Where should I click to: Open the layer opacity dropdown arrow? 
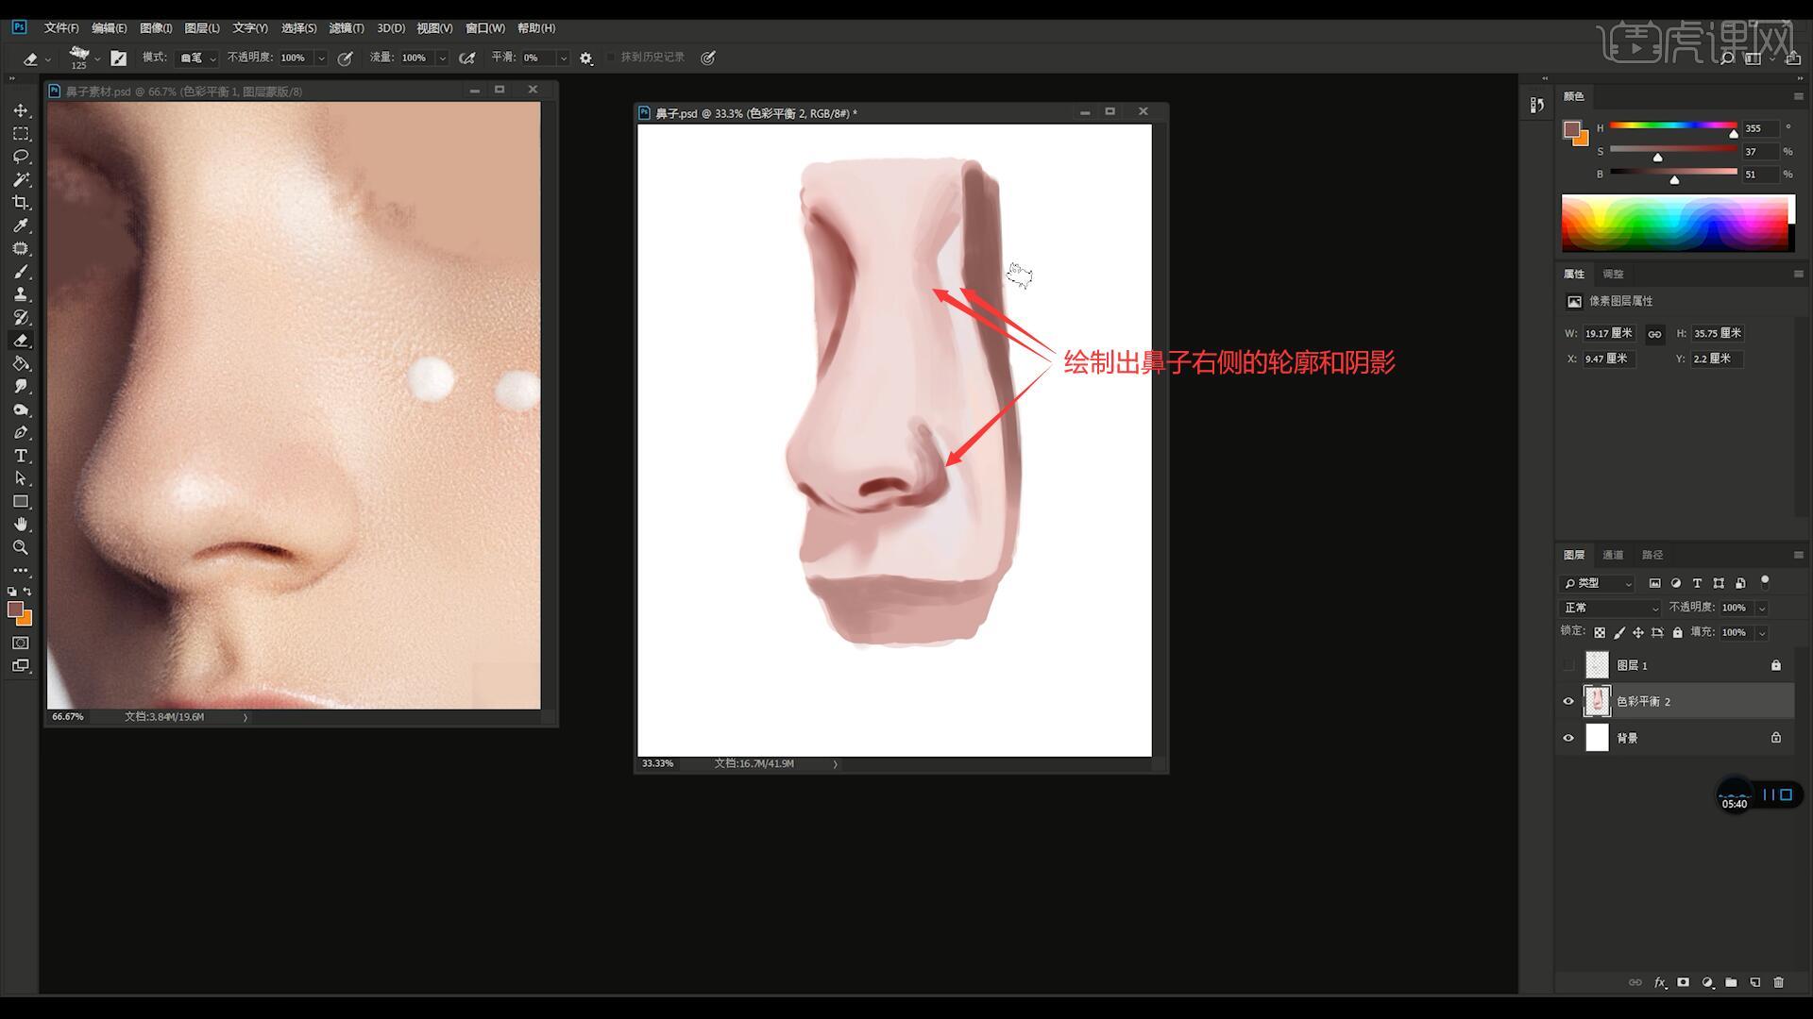[1762, 608]
